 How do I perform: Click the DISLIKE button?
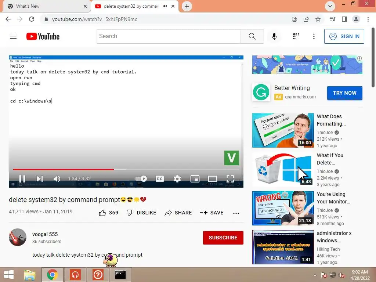[x=141, y=213]
